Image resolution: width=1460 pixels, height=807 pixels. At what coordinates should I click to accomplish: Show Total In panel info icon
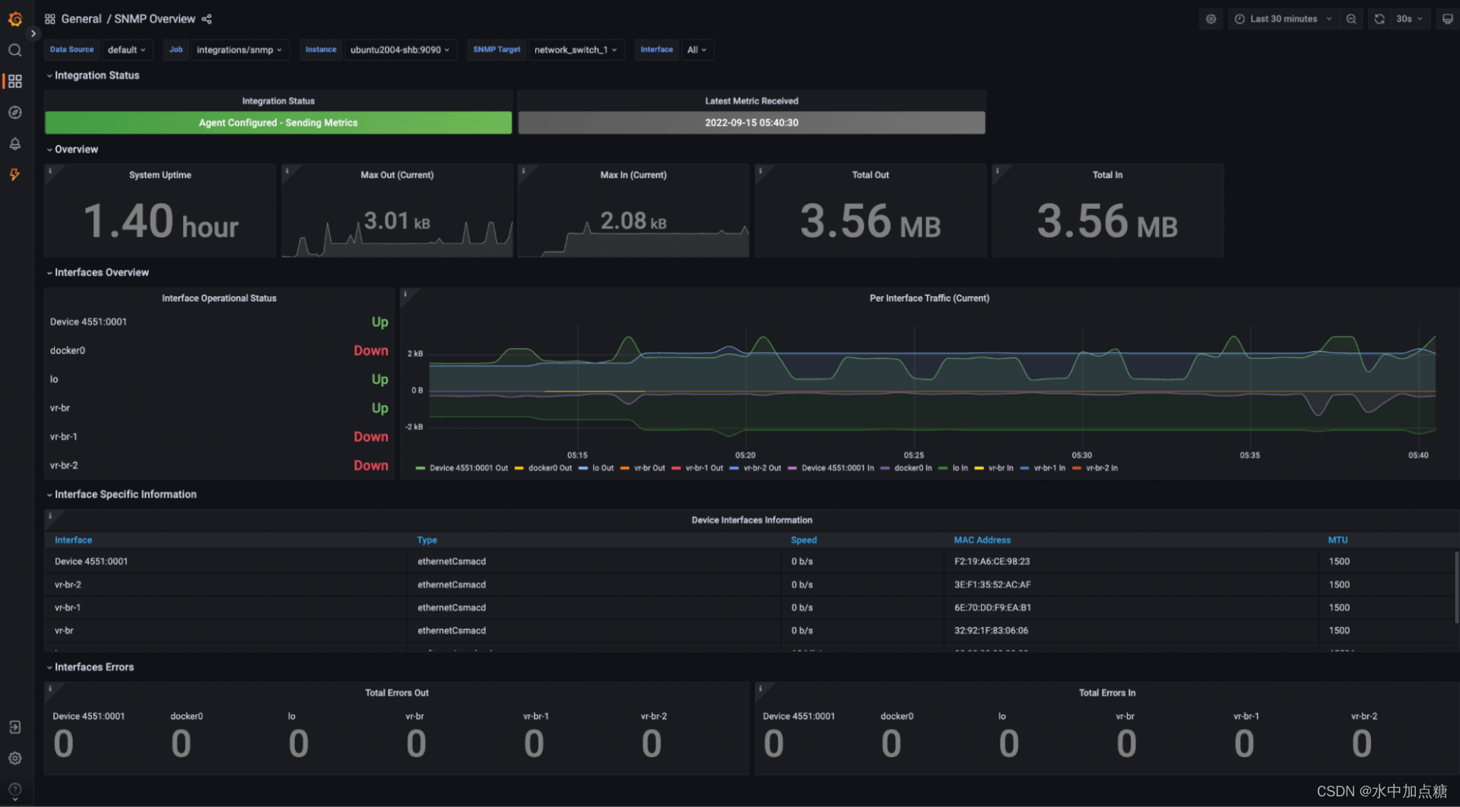point(997,170)
